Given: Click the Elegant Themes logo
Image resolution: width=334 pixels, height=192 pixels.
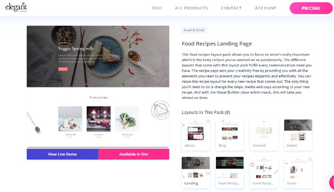Looking at the screenshot, I should [16, 8].
